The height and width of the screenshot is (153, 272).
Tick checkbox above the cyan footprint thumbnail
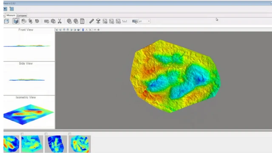click(22, 134)
